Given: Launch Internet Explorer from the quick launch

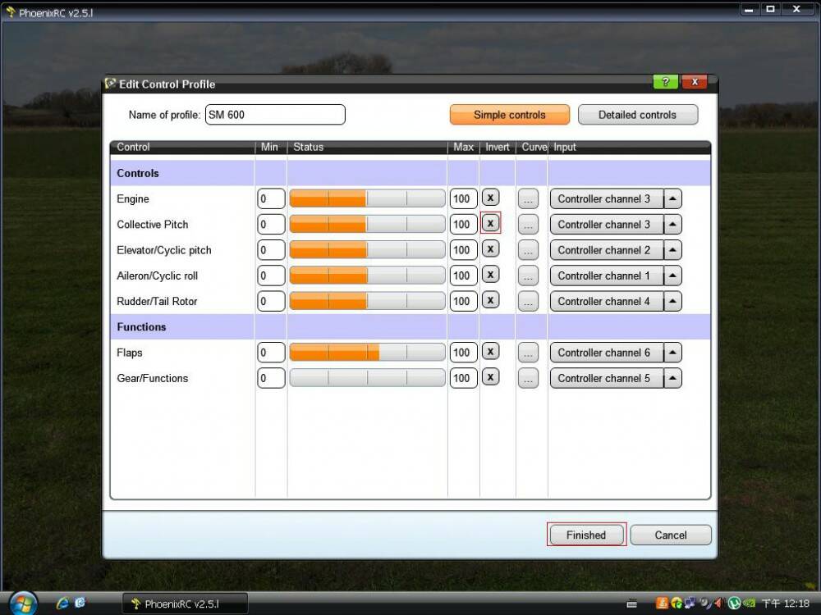Looking at the screenshot, I should pos(62,604).
